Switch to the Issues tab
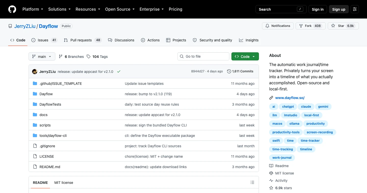Screen dimensions: 367x193 (x=44, y=40)
